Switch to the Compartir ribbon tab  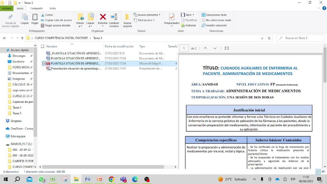pos(37,8)
